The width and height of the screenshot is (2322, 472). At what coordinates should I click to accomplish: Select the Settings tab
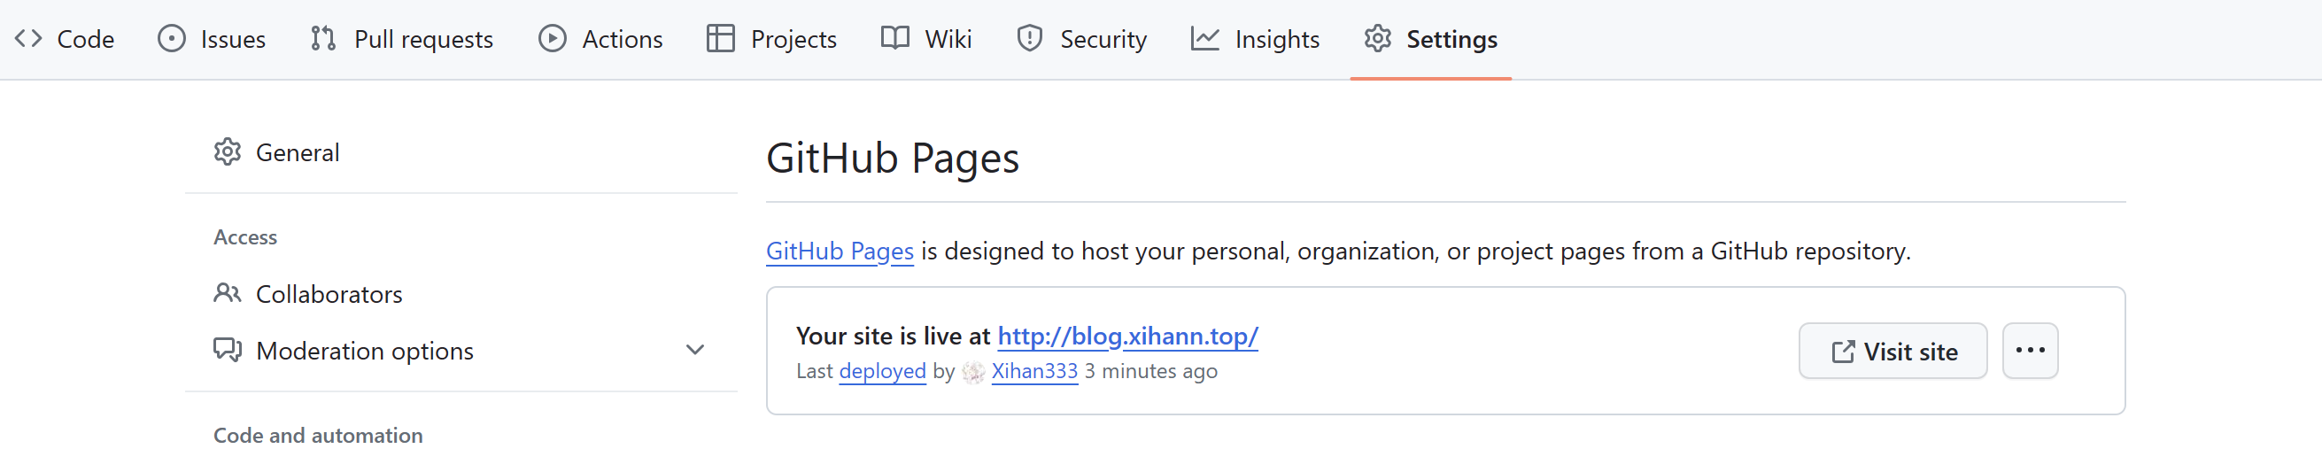[1430, 39]
